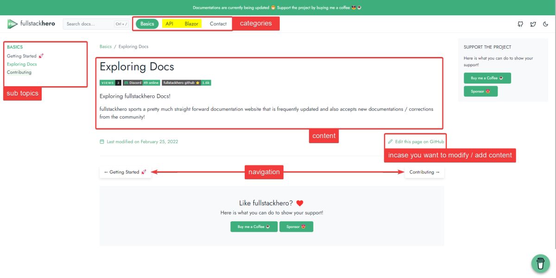The image size is (556, 278).
Task: Open the fullstackhero github stars badge
Action: click(186, 83)
